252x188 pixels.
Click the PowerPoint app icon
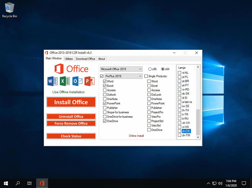click(89, 81)
